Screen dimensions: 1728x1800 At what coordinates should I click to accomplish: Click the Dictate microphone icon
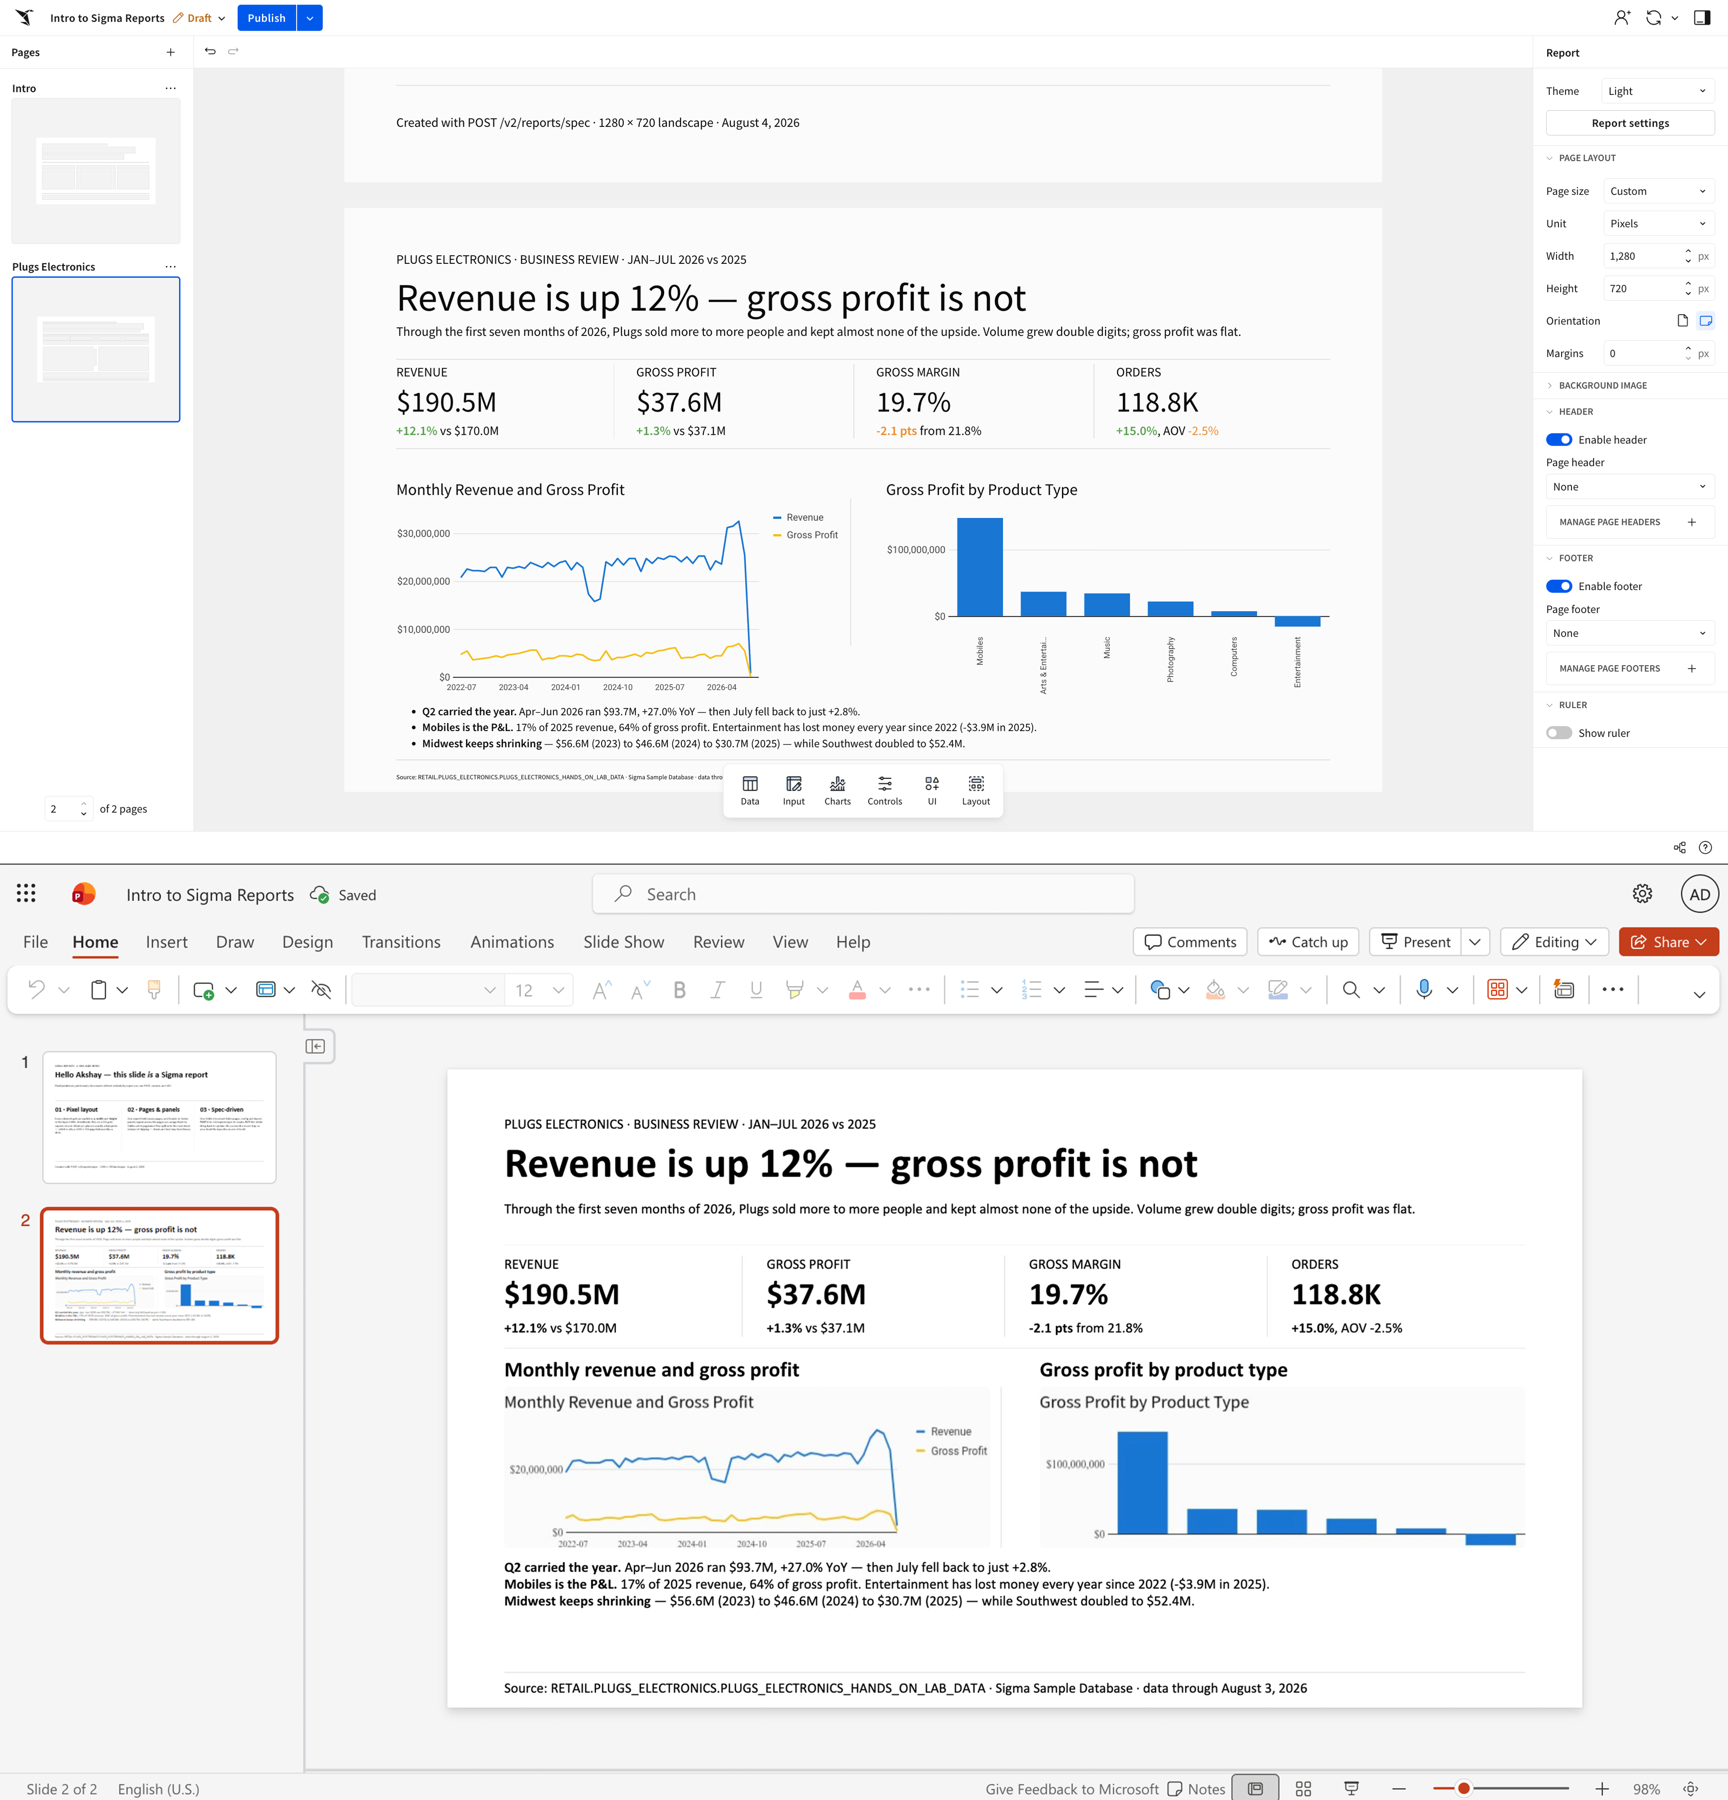coord(1424,989)
